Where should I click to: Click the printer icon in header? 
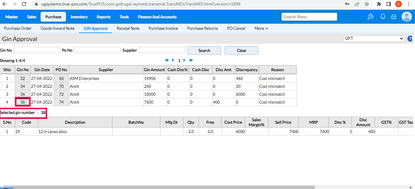click(x=394, y=17)
